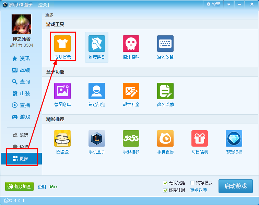The height and width of the screenshot is (205, 259).
Task: Click the 版本:4.0.1 version text
Action: tap(14, 201)
